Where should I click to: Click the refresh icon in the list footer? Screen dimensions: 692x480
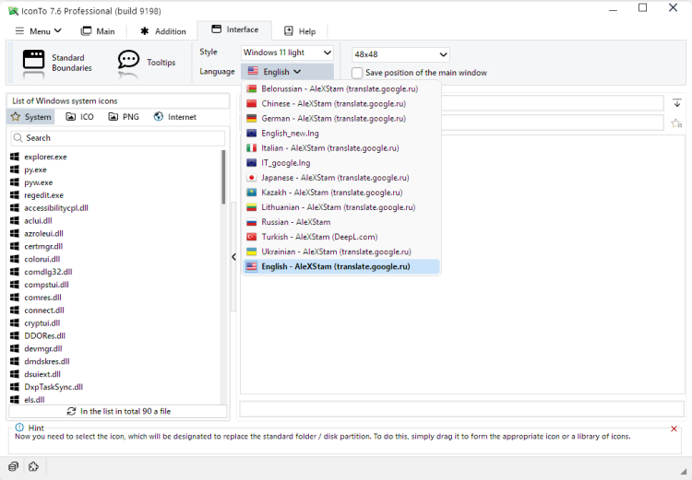(72, 411)
